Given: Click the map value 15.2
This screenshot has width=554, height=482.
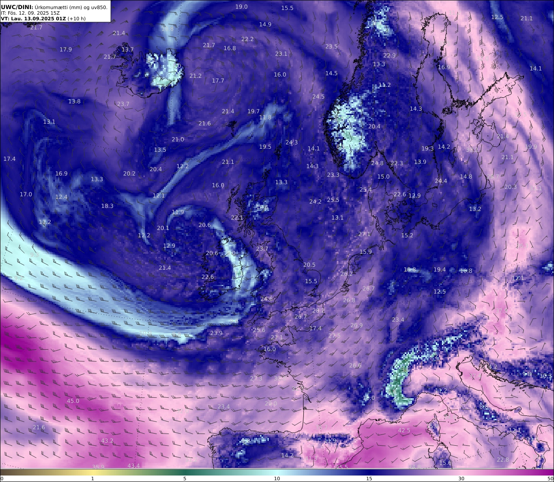Looking at the screenshot, I should coord(407,235).
